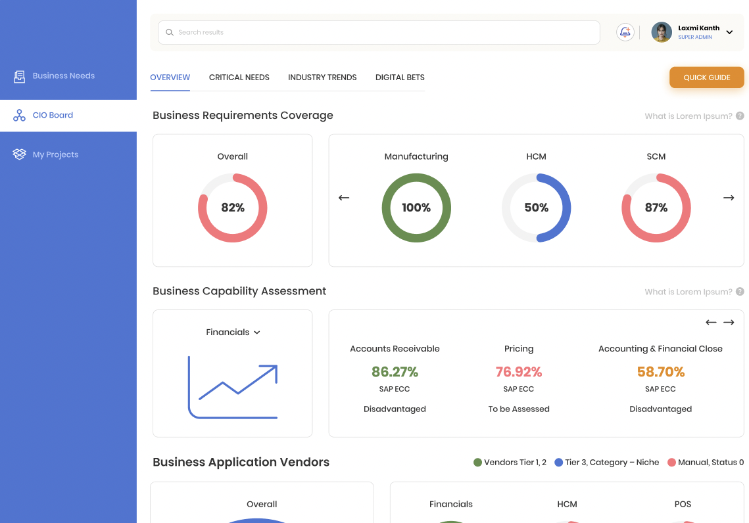Click the Accounts Receivable 86.27% value

point(395,372)
